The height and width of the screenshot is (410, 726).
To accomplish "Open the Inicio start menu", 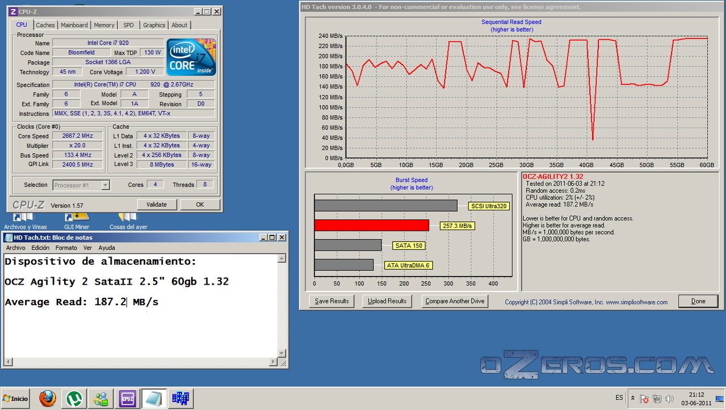I will tap(15, 399).
